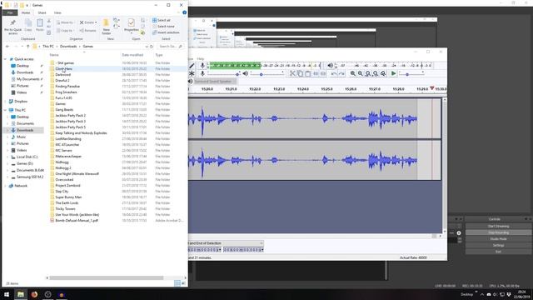The image size is (533, 300).
Task: Collapse the Quick access tree node
Action: [x=5, y=59]
